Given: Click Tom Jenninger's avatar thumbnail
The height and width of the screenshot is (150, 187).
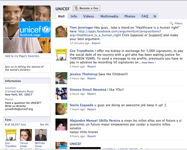Looking at the screenshot, I should click(x=61, y=31).
